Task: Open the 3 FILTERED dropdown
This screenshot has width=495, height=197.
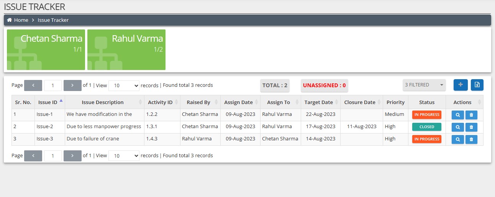Action: pos(424,85)
